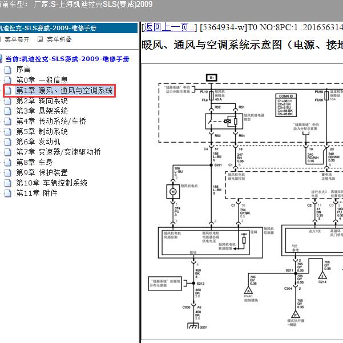Viewport: 343px width, 343px height.
Task: Click the page icon beside 第4章 传动系统/车桥
Action: tap(8, 122)
